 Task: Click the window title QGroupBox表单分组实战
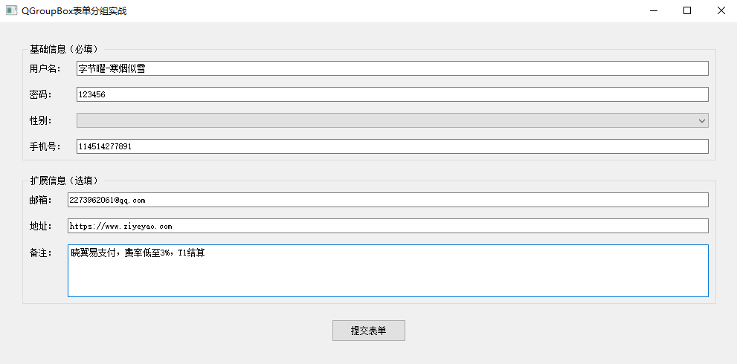tap(74, 10)
